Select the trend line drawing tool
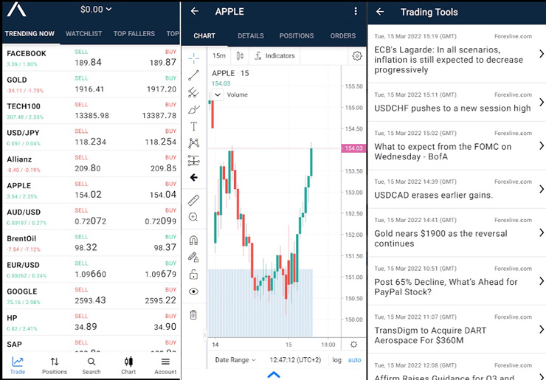This screenshot has height=380, width=546. coord(193,75)
